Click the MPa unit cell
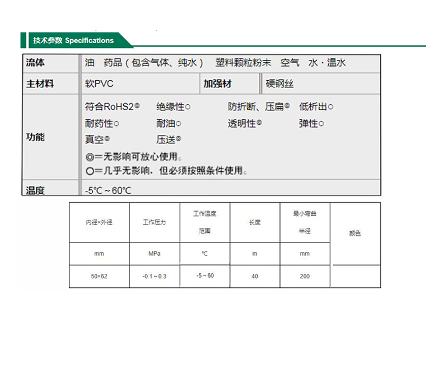 (x=155, y=254)
